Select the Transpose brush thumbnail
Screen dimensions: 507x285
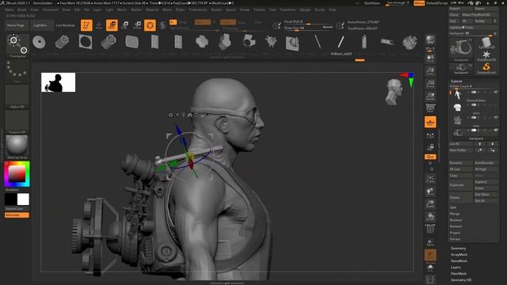[x=17, y=46]
